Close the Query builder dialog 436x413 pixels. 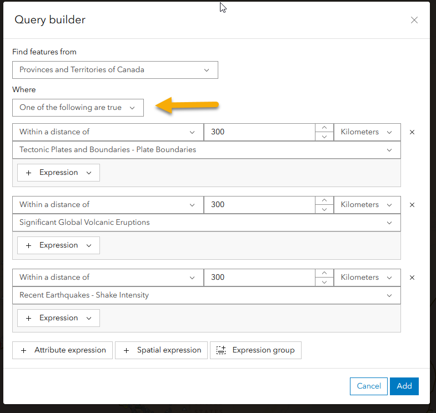[414, 21]
